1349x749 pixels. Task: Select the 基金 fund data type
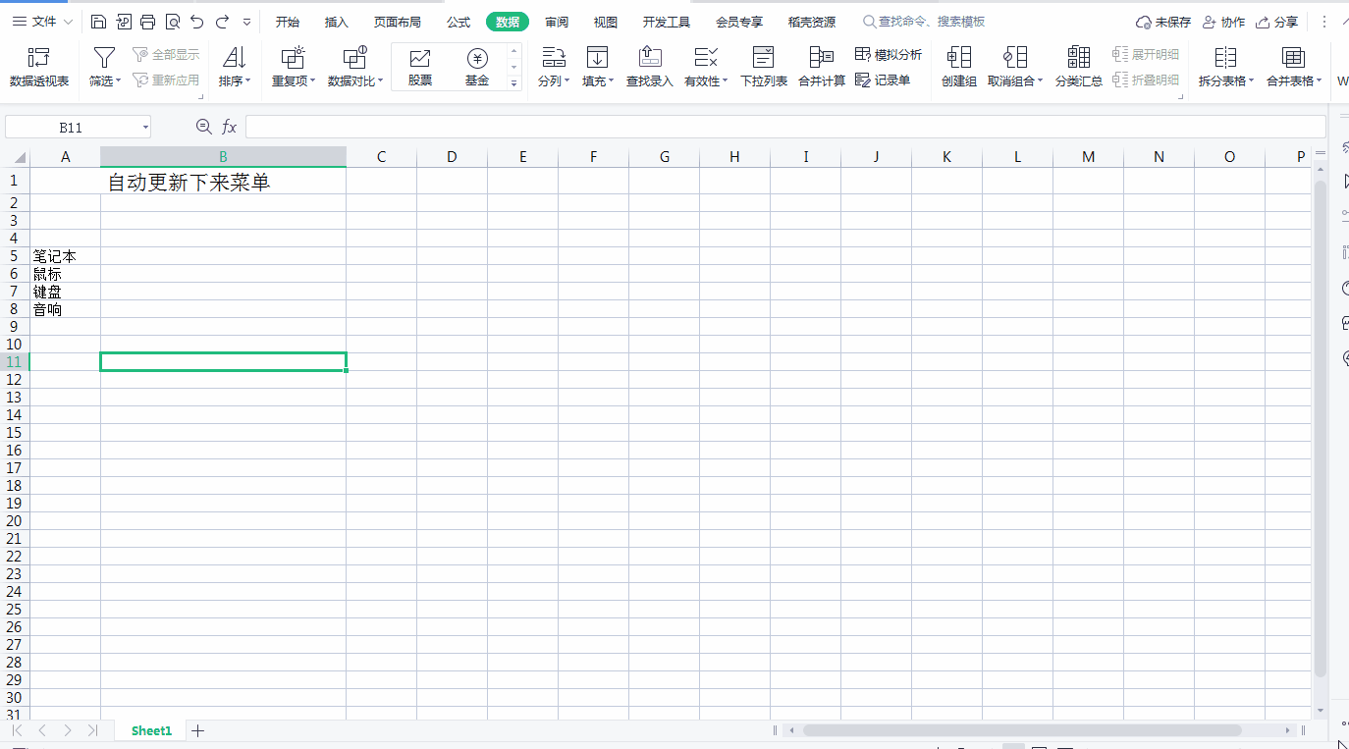[x=477, y=68]
